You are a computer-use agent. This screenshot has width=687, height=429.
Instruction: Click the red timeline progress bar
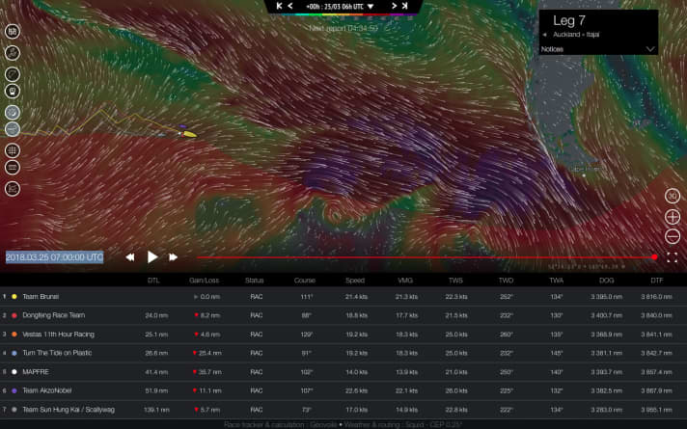click(425, 257)
